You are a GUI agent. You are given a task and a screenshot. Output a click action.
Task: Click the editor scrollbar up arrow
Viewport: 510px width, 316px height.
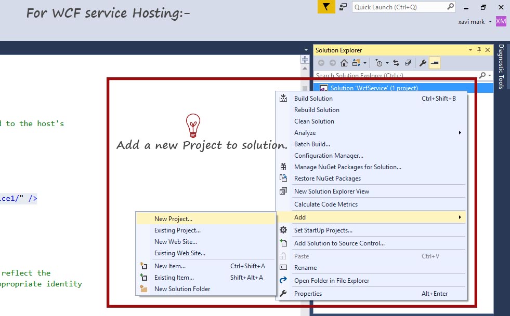point(305,68)
